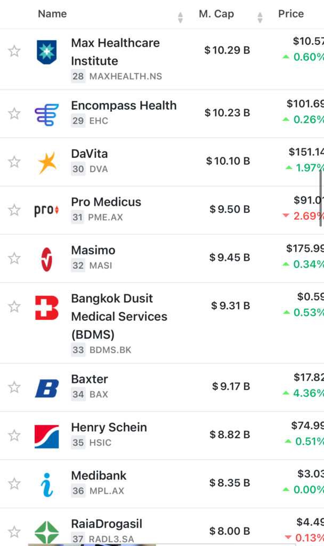324x546 pixels.
Task: Open the Pro Medicus company page
Action: (x=106, y=202)
